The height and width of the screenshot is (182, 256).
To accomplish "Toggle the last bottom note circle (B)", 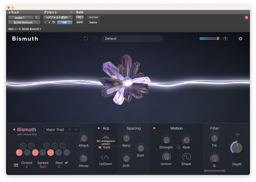I will pyautogui.click(x=66, y=153).
